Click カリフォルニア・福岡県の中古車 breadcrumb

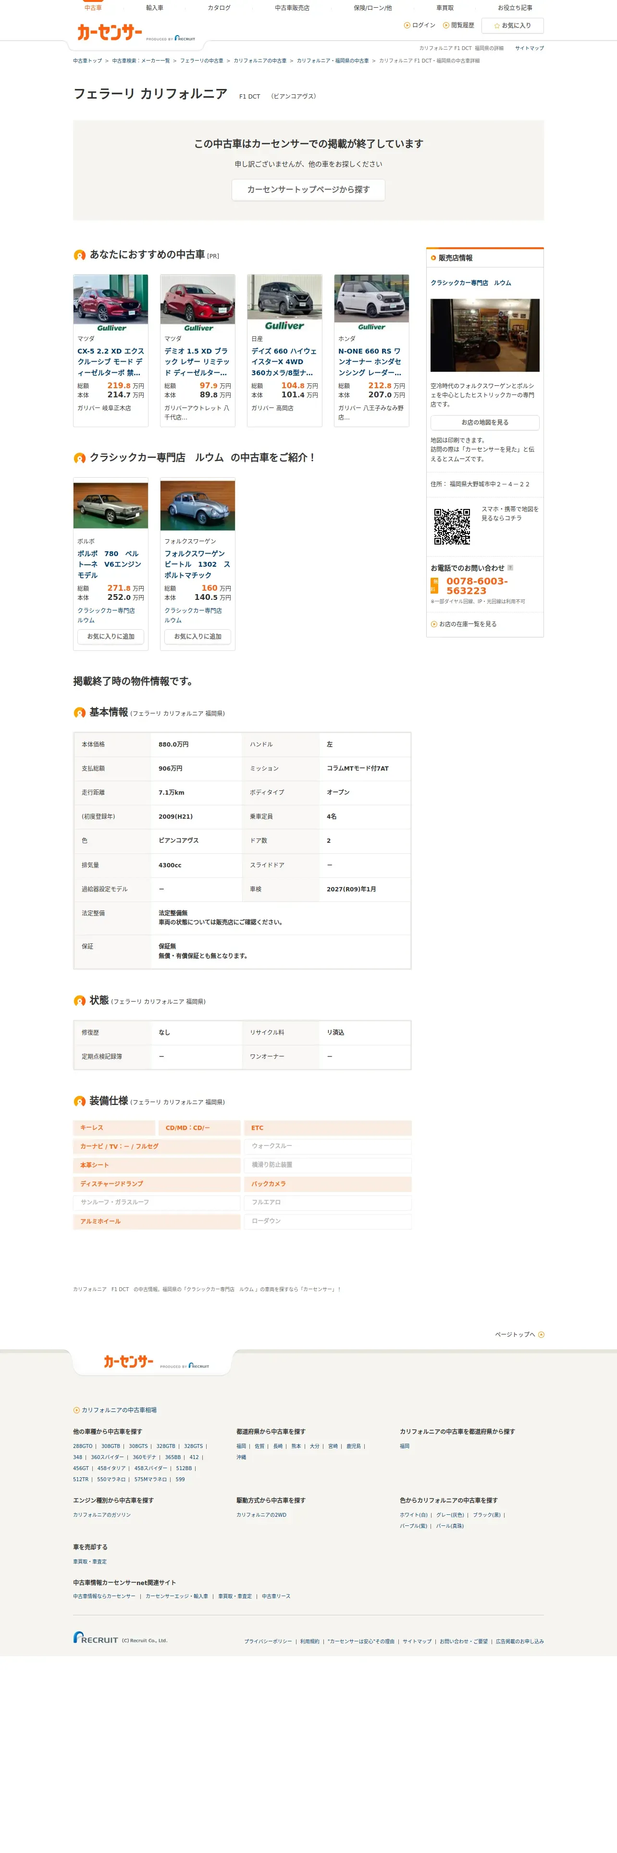click(x=333, y=61)
